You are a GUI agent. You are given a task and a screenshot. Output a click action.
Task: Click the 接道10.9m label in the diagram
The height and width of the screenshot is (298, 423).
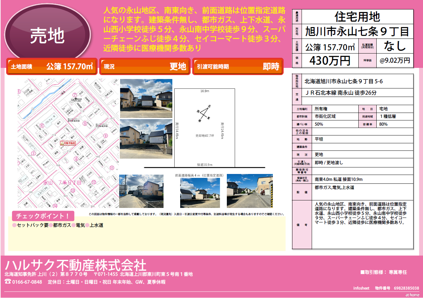(x=205, y=165)
